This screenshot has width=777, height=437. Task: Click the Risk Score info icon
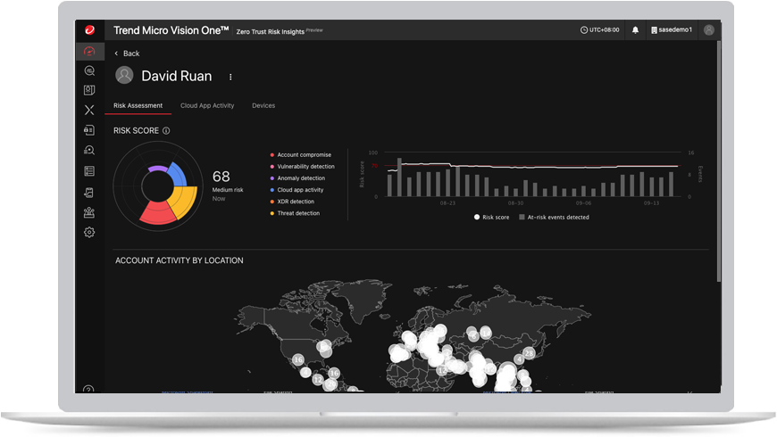tap(166, 131)
